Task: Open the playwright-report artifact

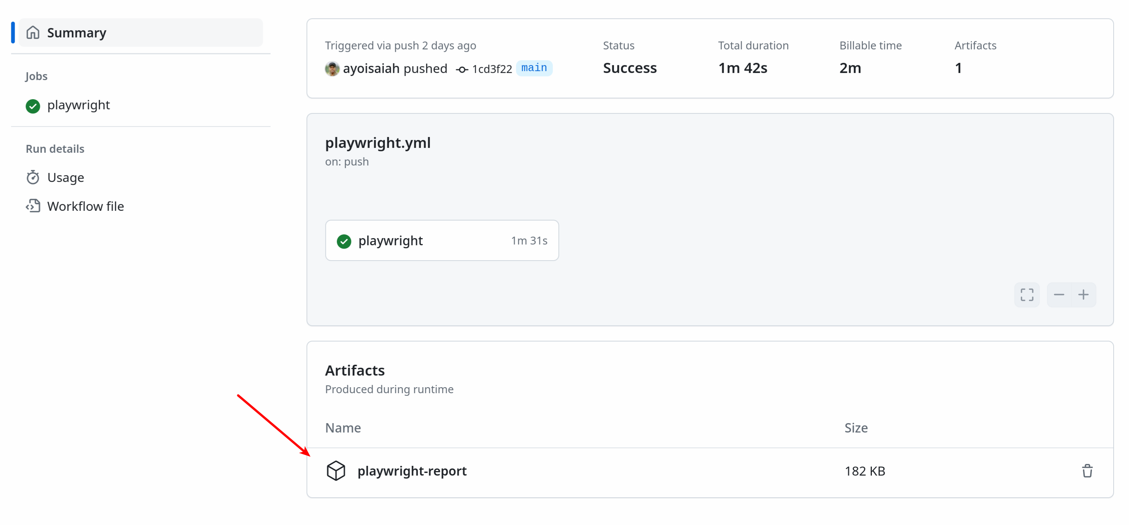Action: click(x=412, y=471)
